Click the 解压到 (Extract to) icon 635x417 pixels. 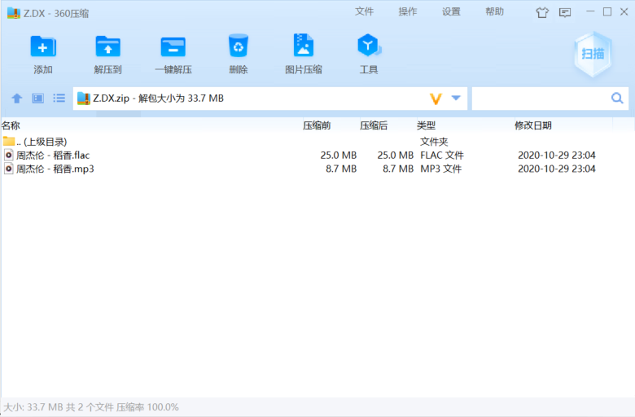107,46
